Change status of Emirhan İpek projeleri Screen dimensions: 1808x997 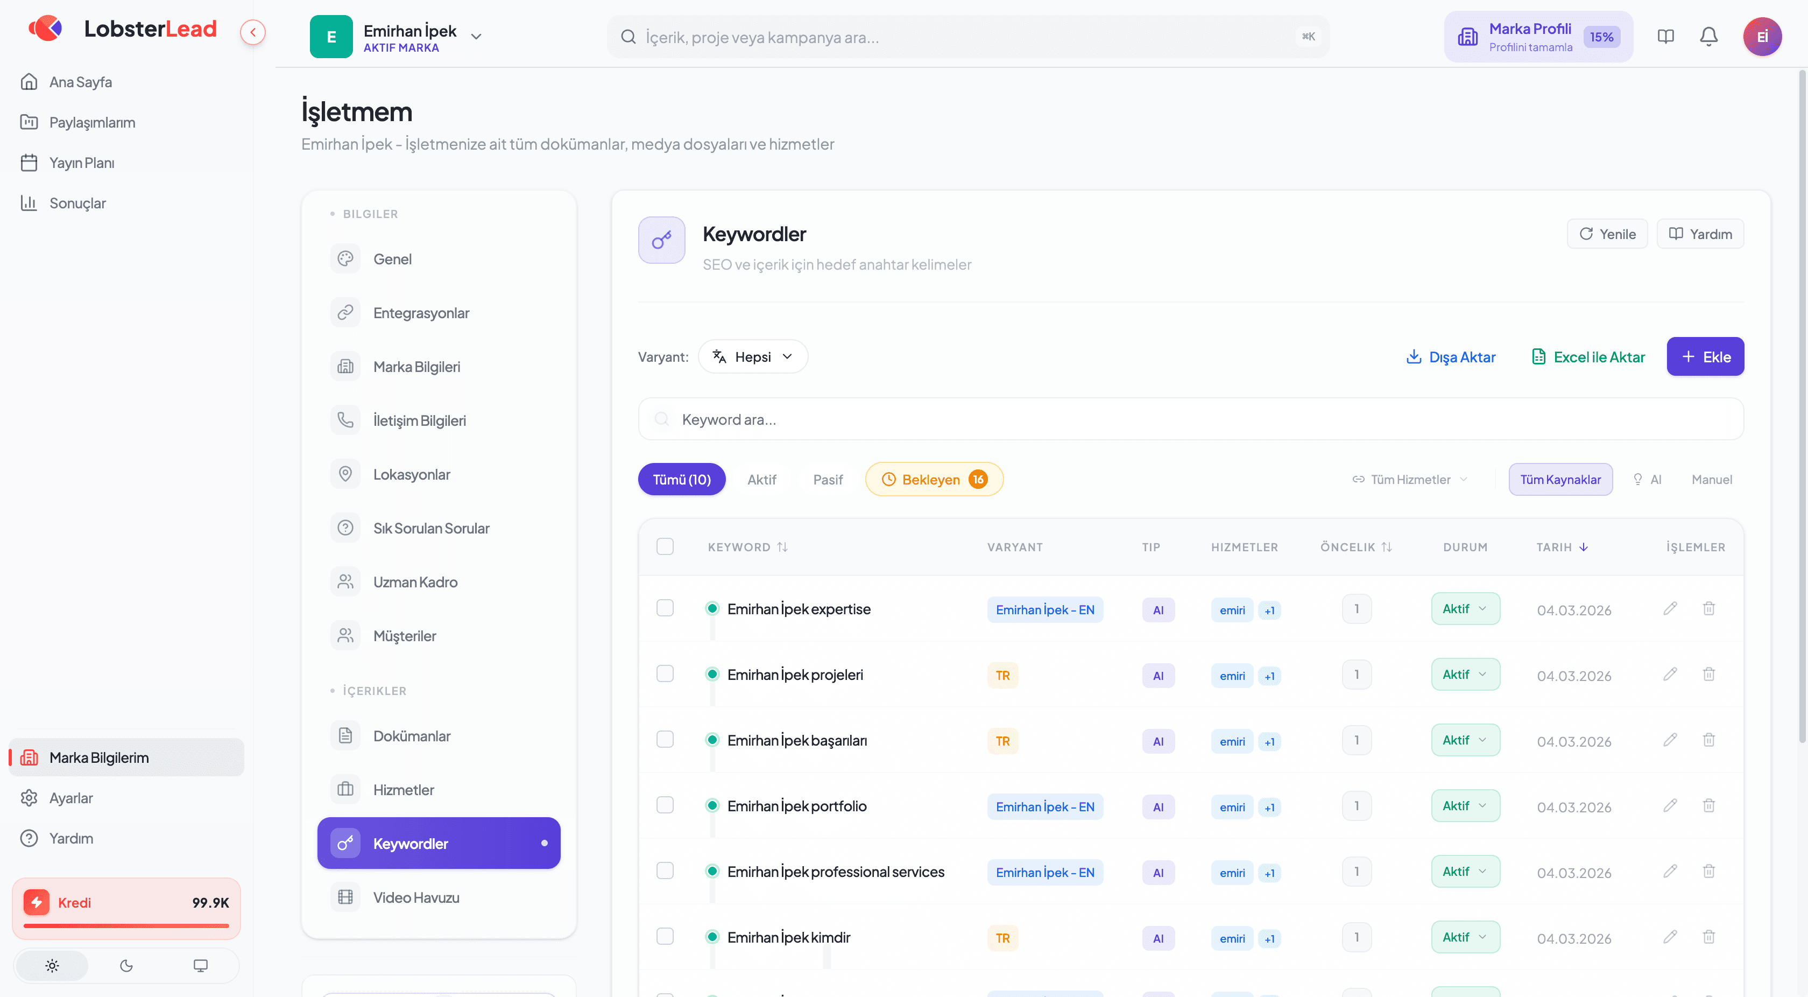coord(1465,675)
